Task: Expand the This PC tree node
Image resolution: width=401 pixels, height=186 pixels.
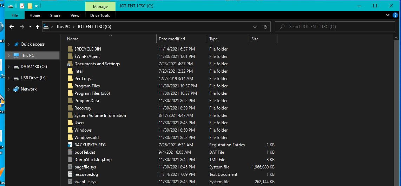Action: coord(9,55)
